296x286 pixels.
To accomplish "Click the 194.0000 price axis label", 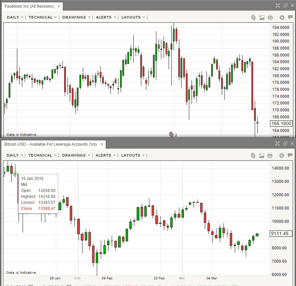I will click(x=280, y=28).
